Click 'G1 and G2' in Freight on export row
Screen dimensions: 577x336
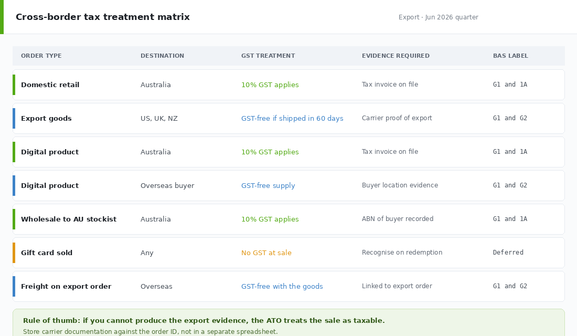[510, 286]
